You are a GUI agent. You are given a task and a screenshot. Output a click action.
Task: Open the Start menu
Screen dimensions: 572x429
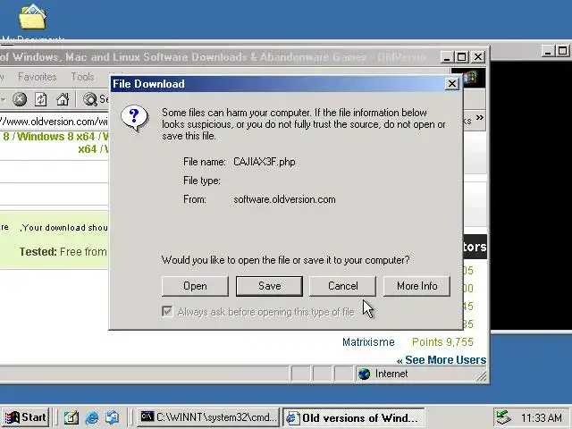click(26, 417)
